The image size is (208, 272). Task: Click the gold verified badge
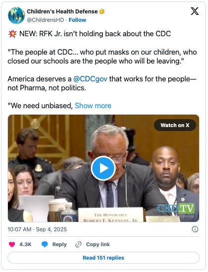pos(102,11)
